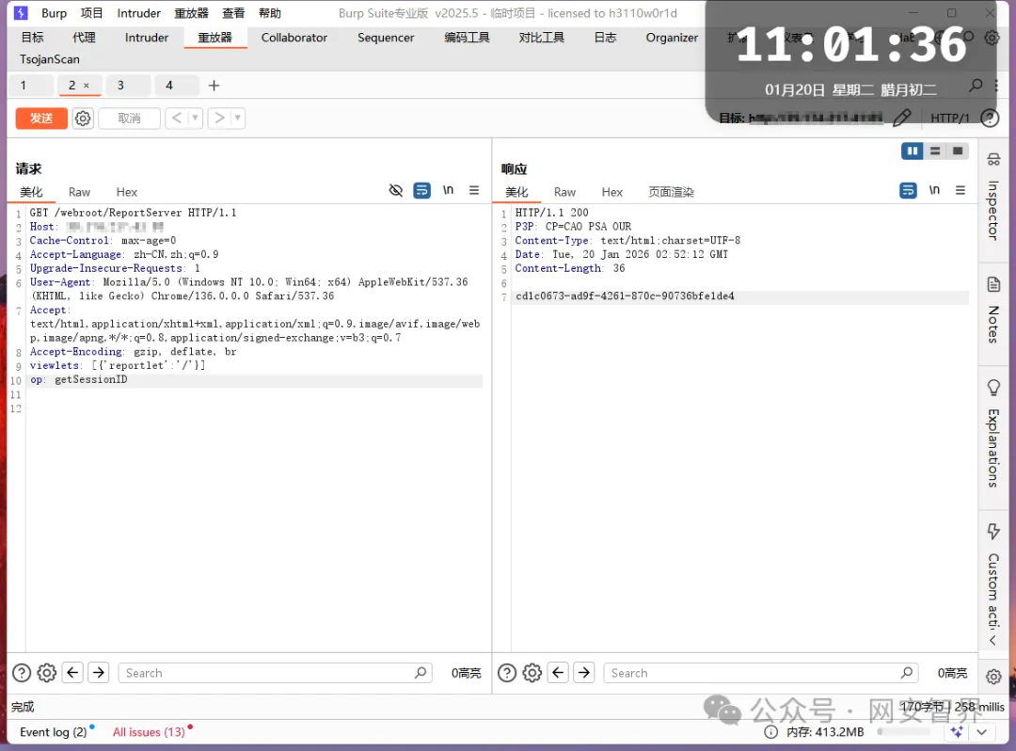This screenshot has height=751, width=1016.
Task: Open history dropdown next to back arrow
Action: [195, 118]
